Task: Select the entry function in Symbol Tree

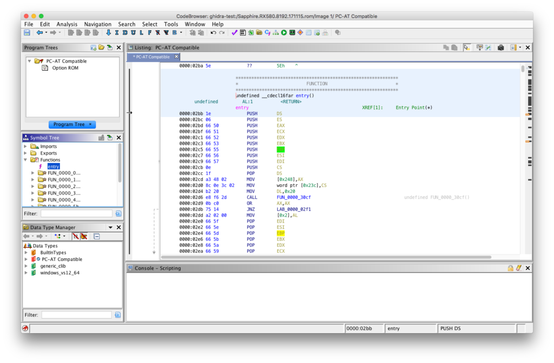Action: 53,166
